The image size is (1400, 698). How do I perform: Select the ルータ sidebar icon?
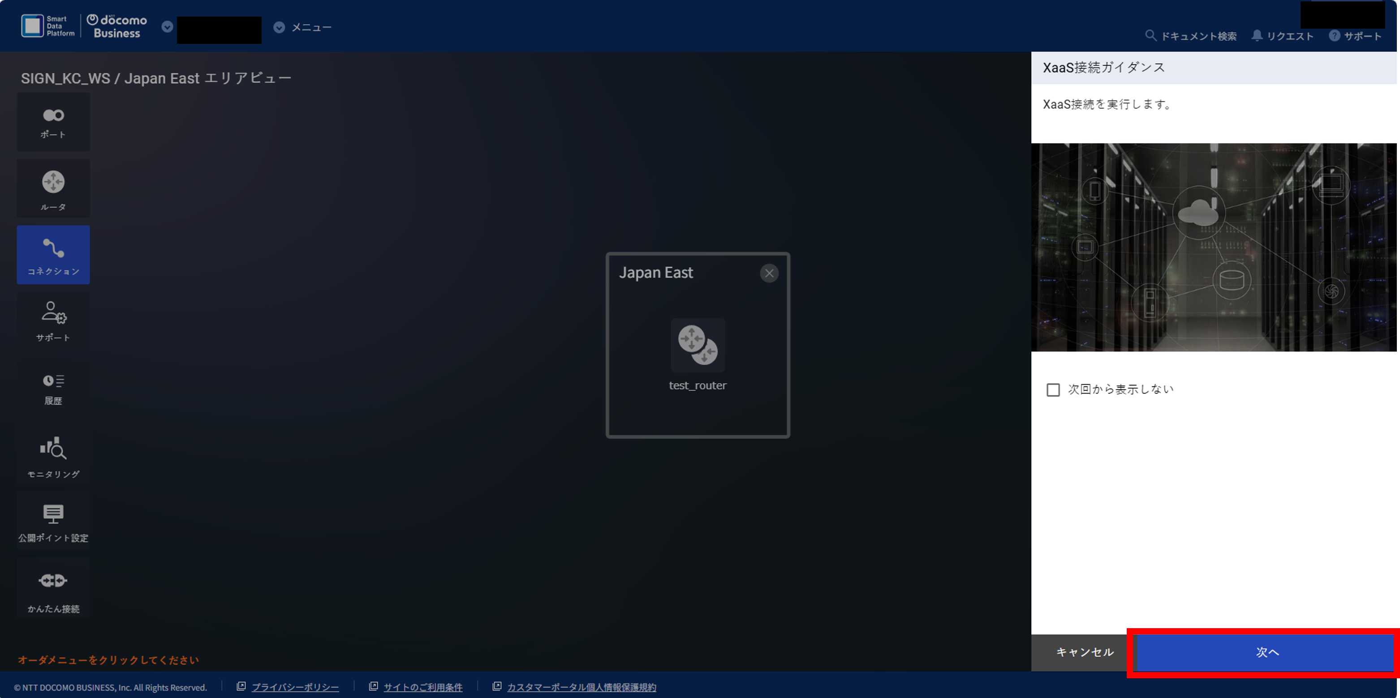(53, 189)
